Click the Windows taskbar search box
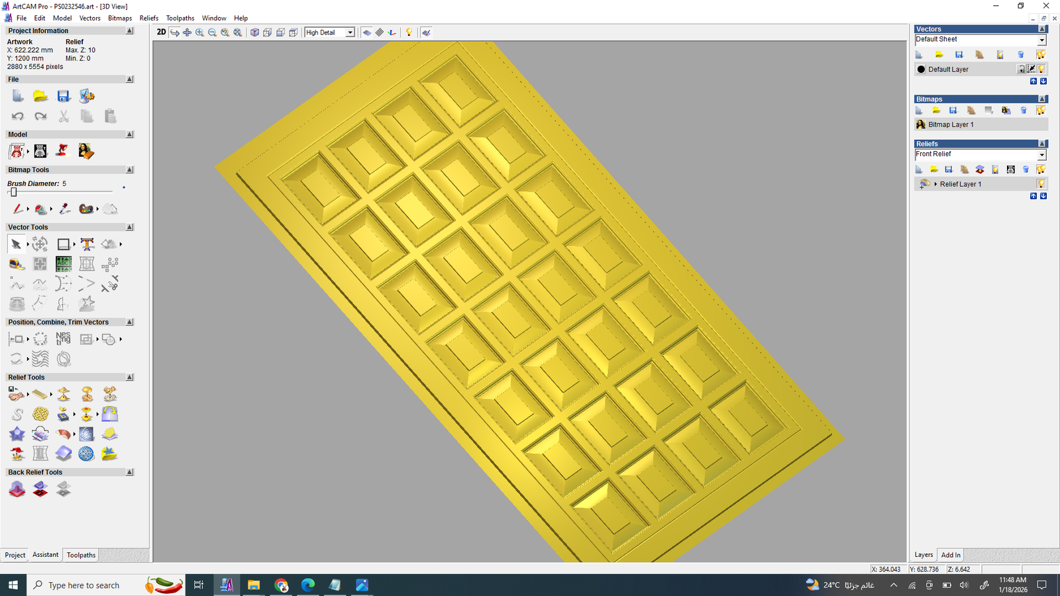This screenshot has height=596, width=1060. pos(84,585)
